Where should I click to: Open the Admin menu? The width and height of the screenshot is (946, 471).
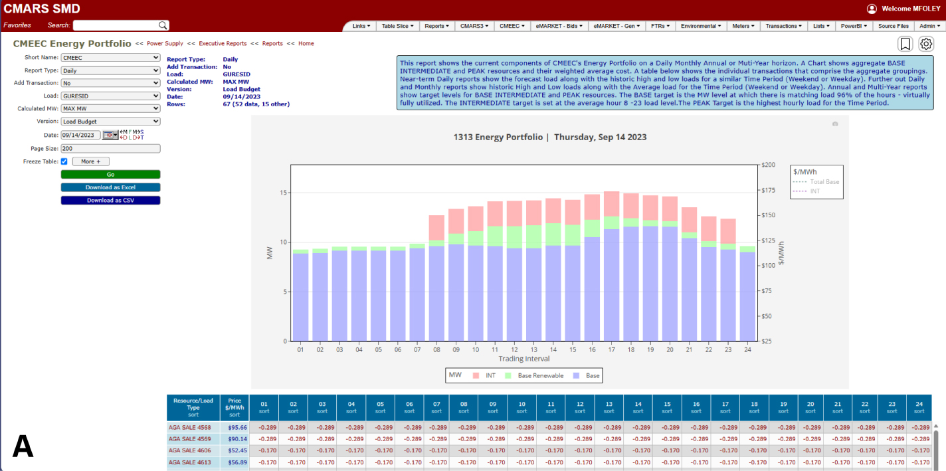coord(929,26)
